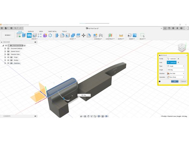Click the Axis 1 selected button
189x141 pixels.
pos(172,63)
